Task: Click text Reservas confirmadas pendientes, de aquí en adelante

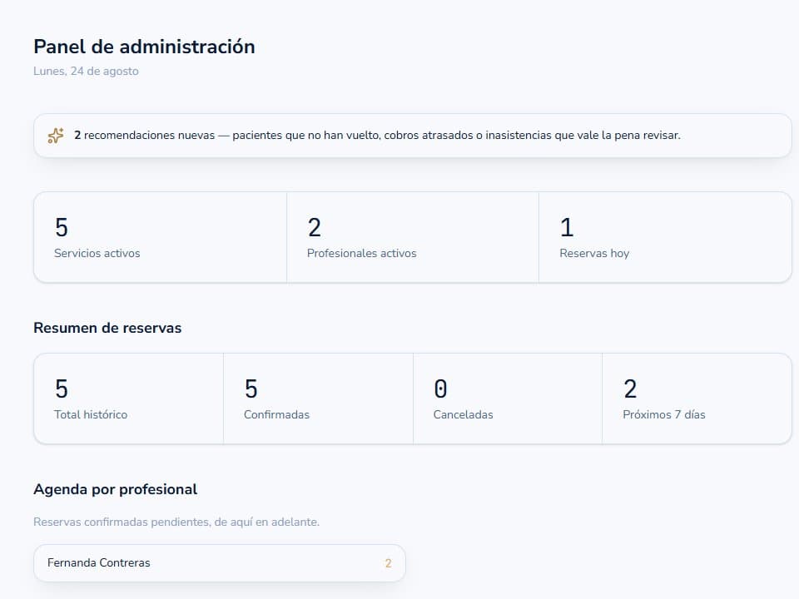Action: 176,522
